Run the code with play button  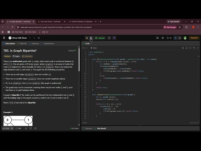click(x=91, y=38)
